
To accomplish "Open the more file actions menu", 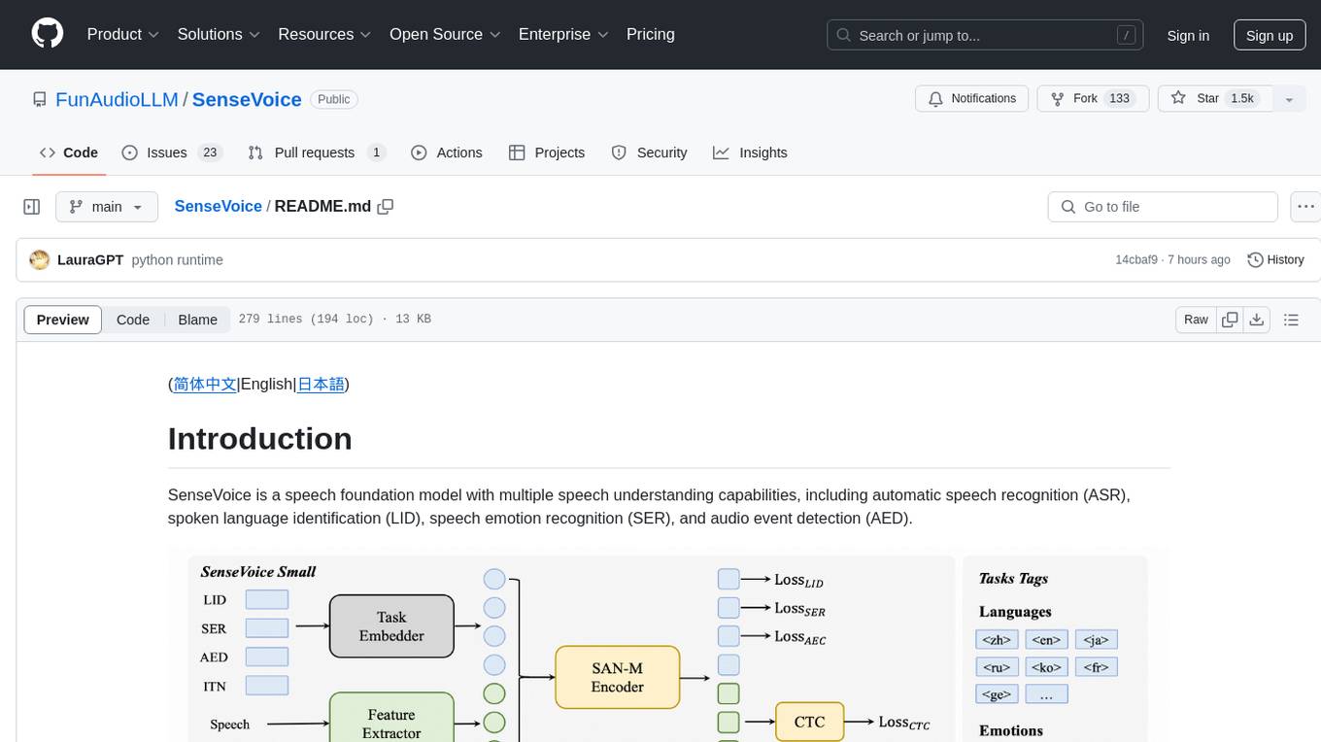I will (x=1305, y=207).
